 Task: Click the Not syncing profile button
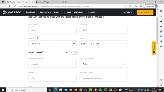[x=151, y=6]
